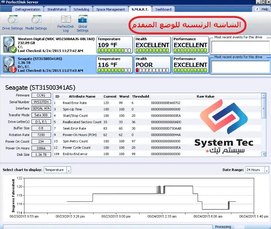Screen dimensions: 271x229
Task: Select the Seek Error Rate row
Action: point(157,128)
